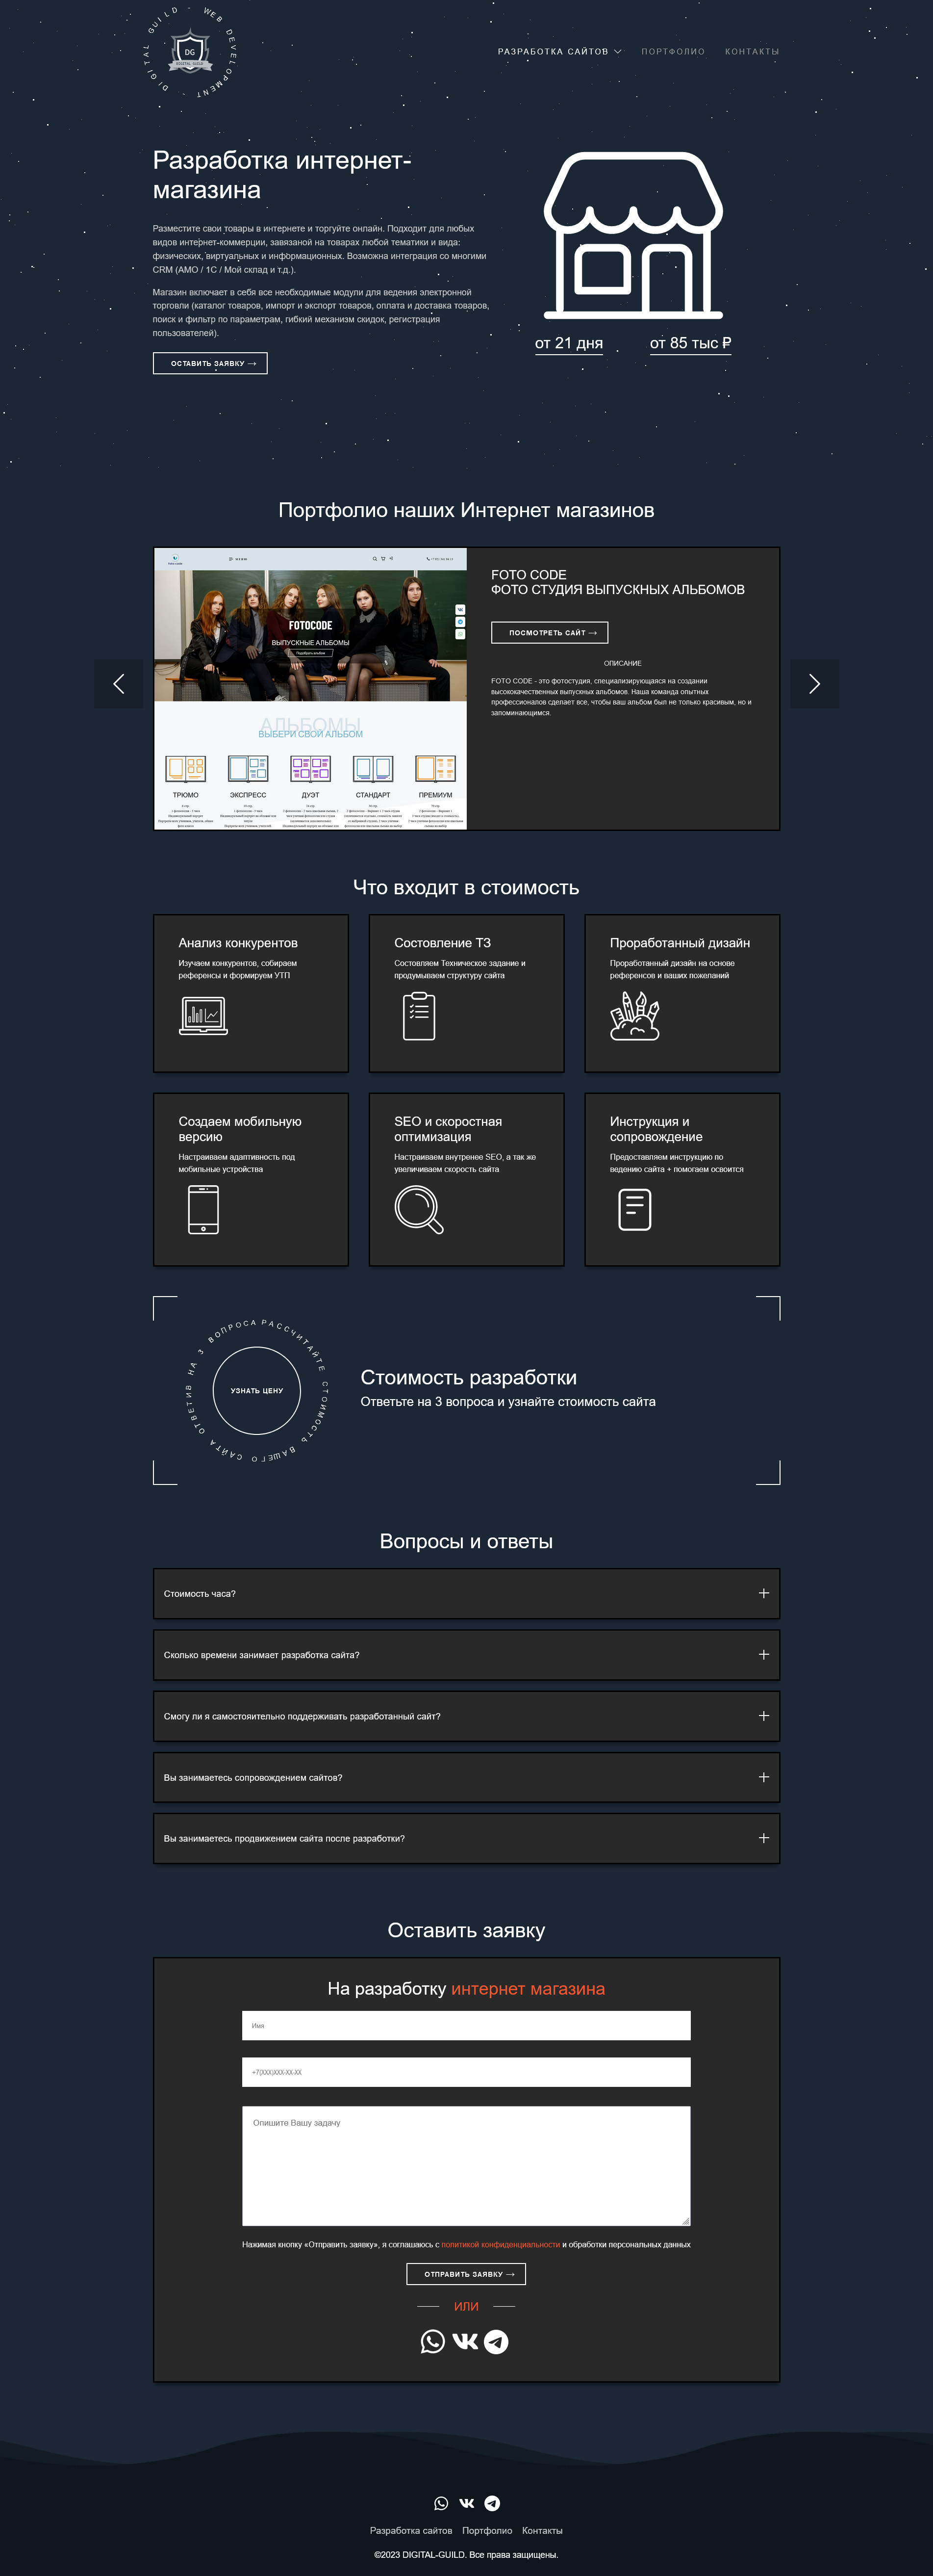
Task: Open VK icon in request form
Action: pyautogui.click(x=465, y=2341)
